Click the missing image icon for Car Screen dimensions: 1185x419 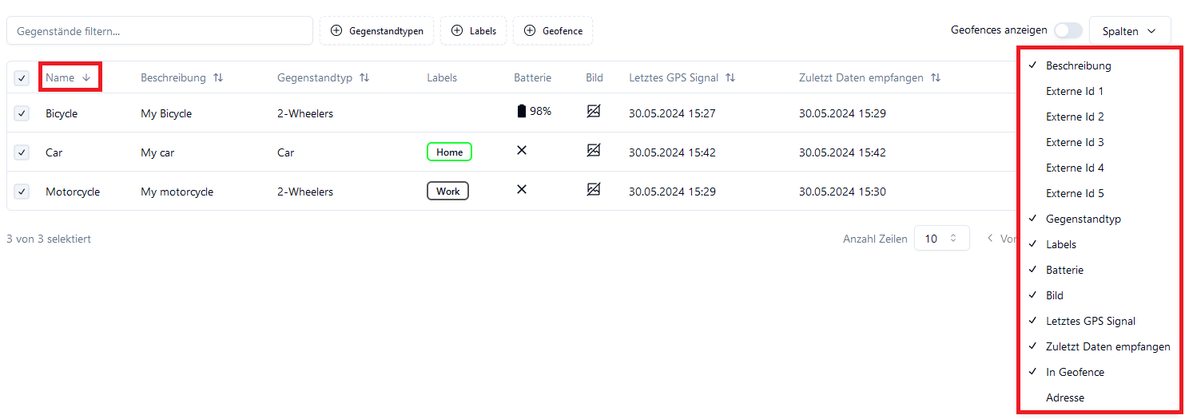coord(593,150)
